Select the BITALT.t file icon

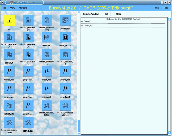click(9, 54)
